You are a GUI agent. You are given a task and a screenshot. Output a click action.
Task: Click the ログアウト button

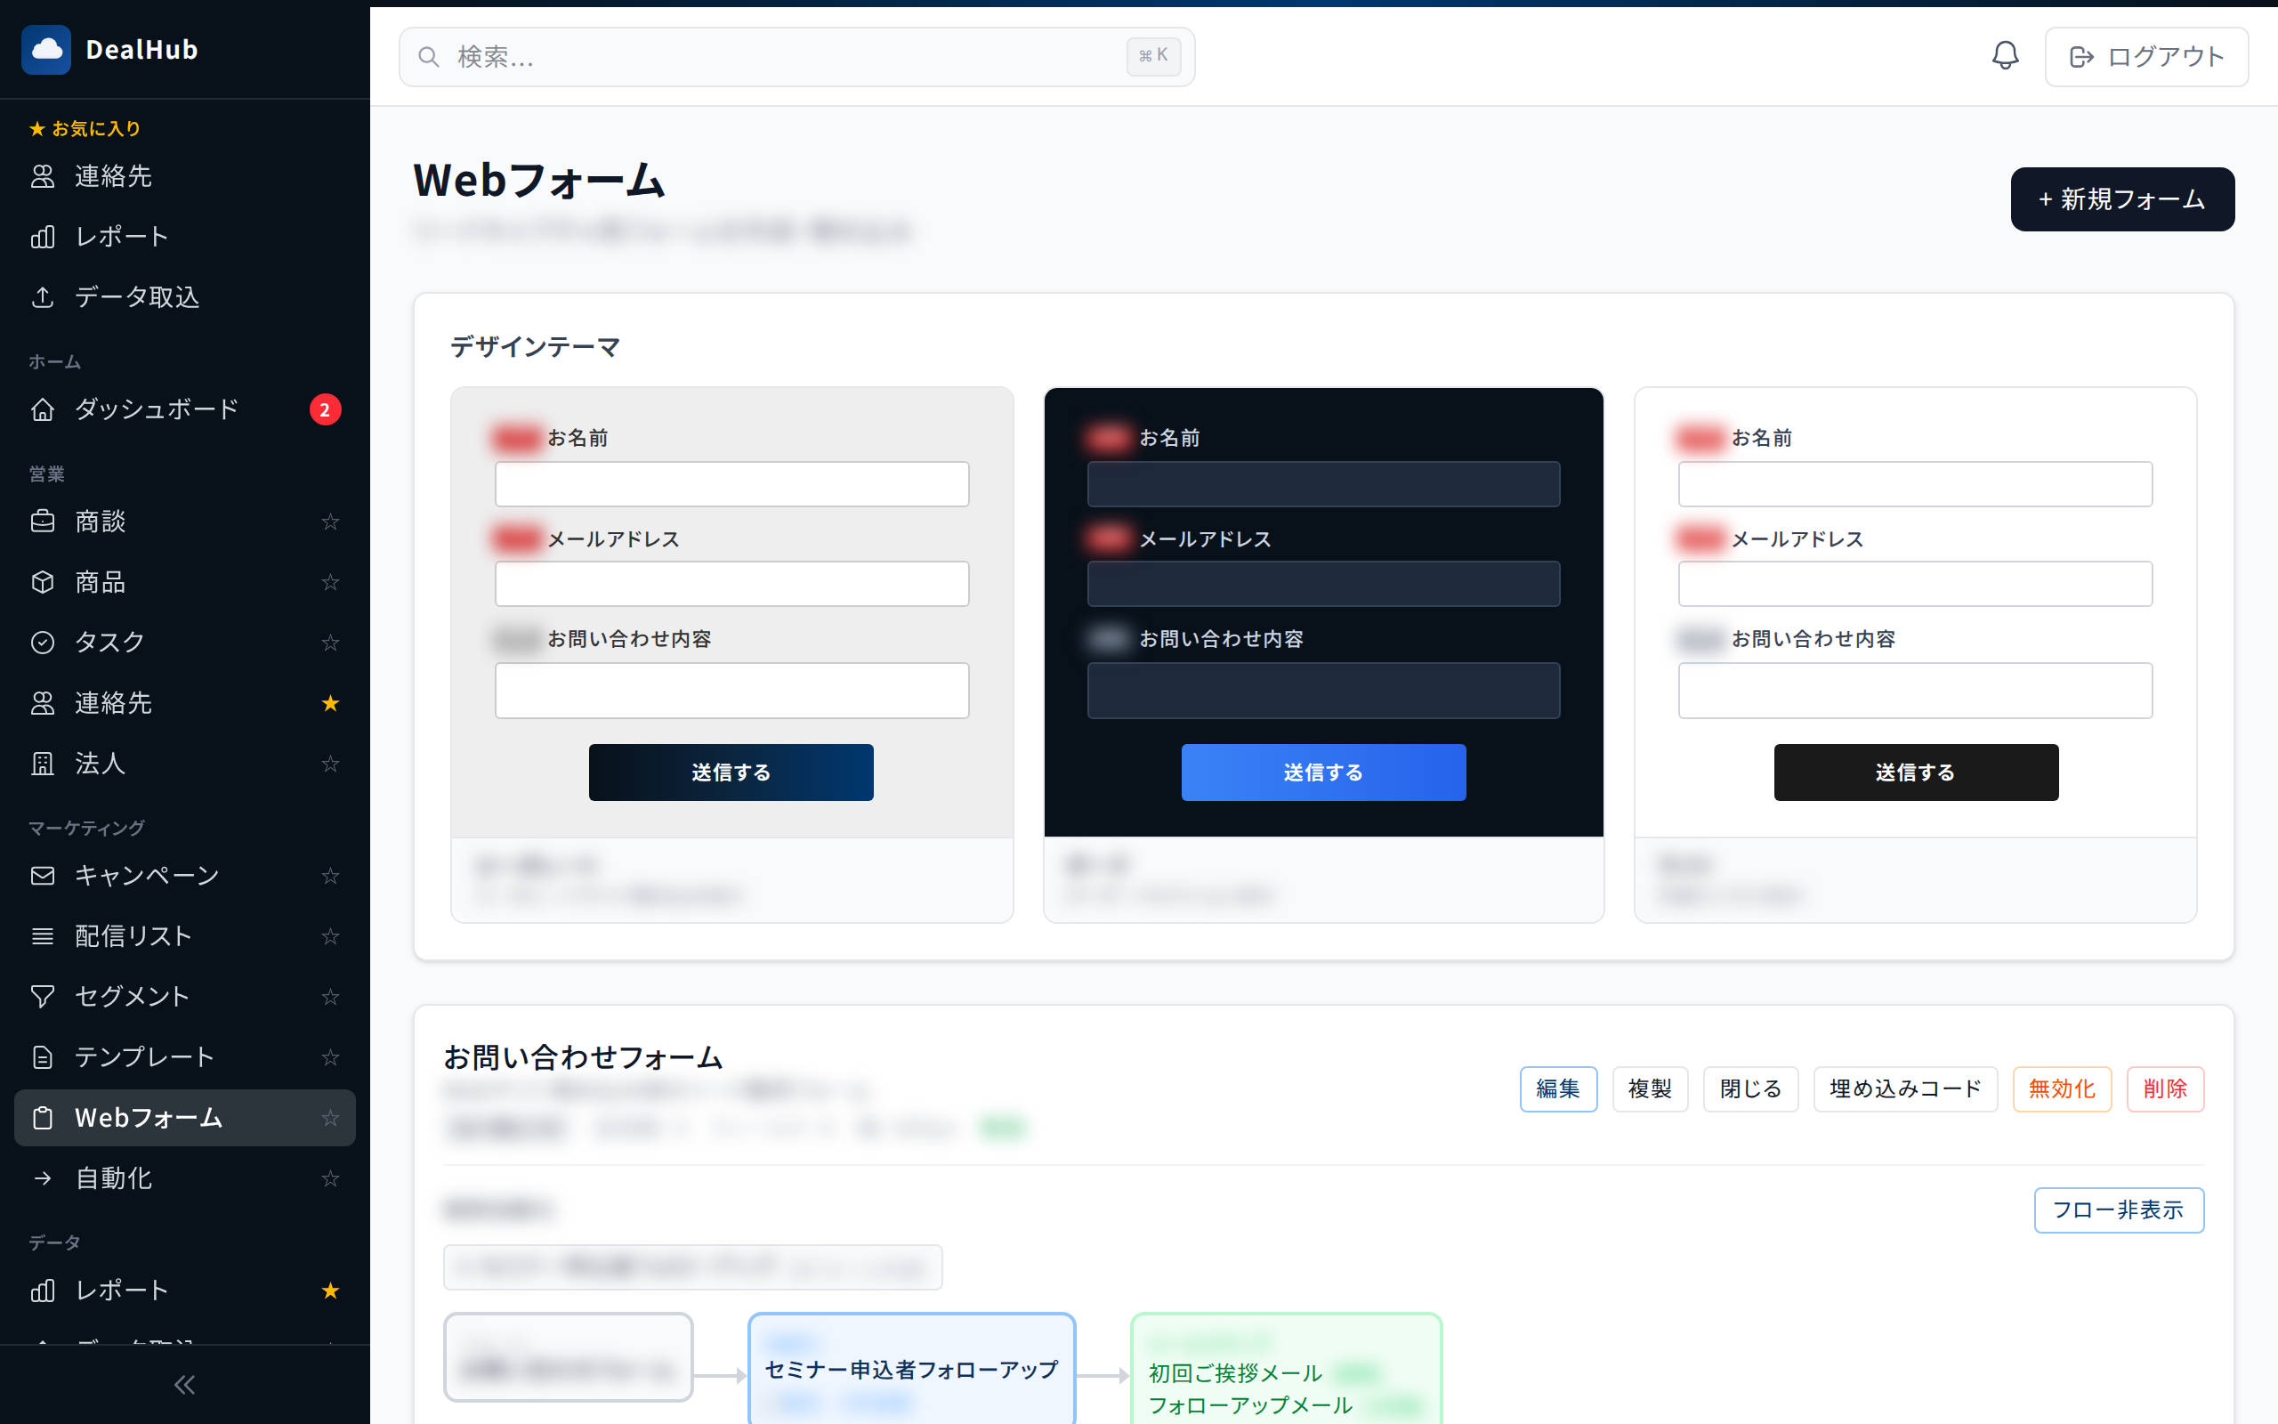[x=2145, y=58]
